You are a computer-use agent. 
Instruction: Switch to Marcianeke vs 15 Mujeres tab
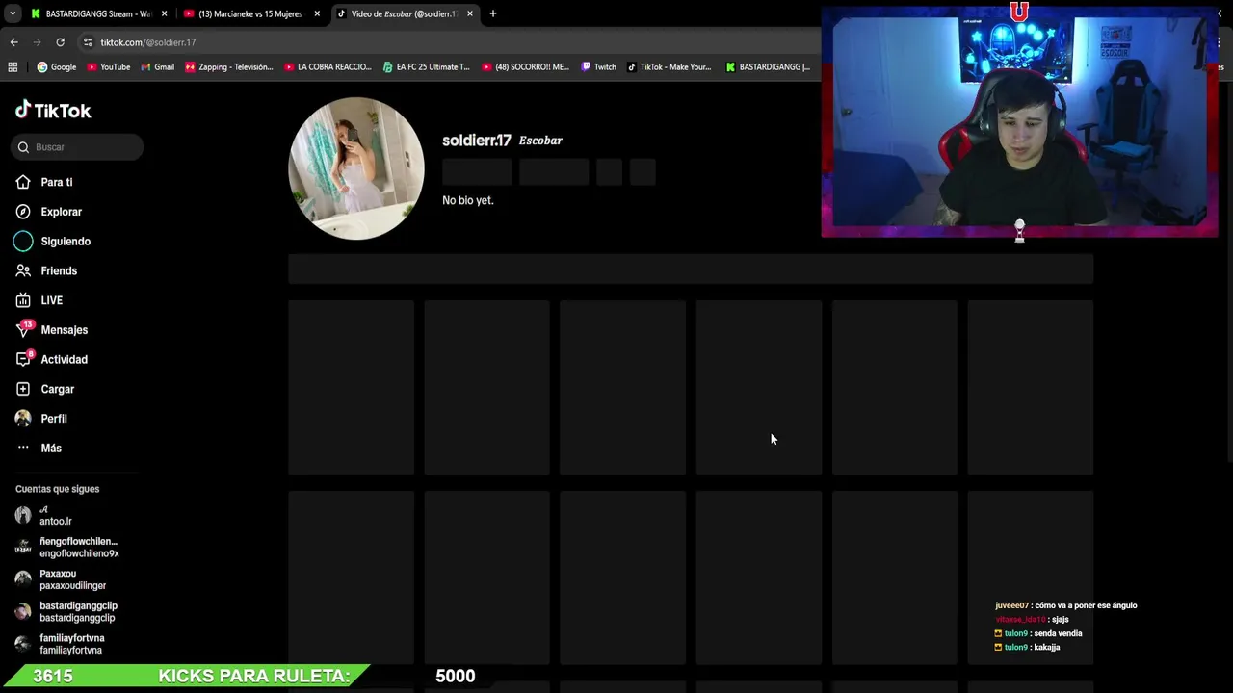(x=249, y=13)
